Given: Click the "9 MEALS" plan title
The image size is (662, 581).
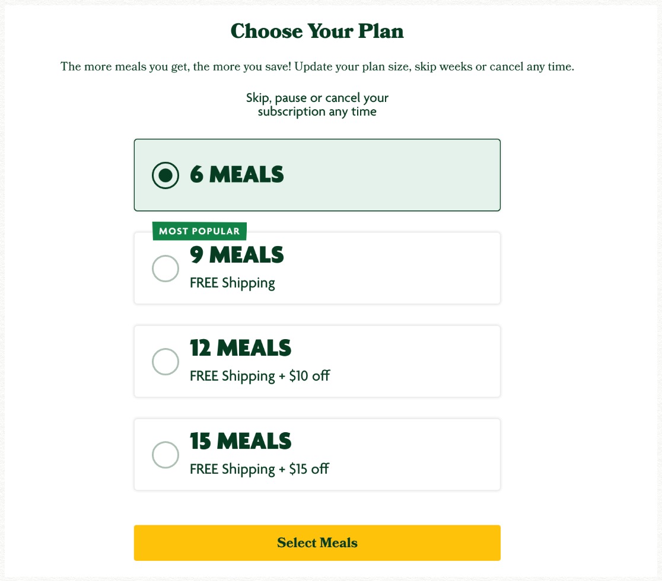Looking at the screenshot, I should [x=237, y=255].
